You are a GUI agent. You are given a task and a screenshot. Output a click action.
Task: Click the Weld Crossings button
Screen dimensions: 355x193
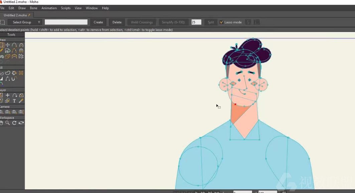142,22
